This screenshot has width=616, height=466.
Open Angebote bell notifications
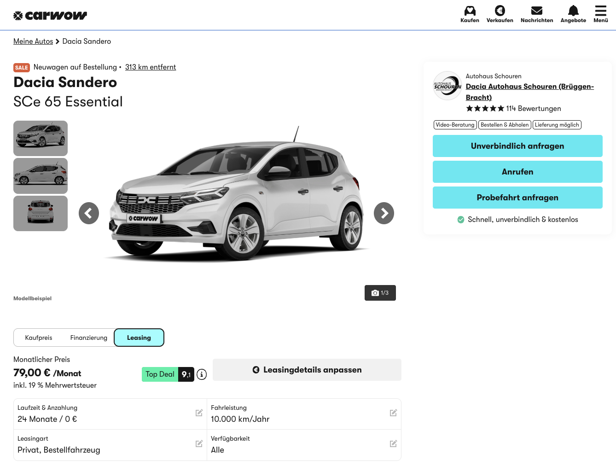coord(573,11)
